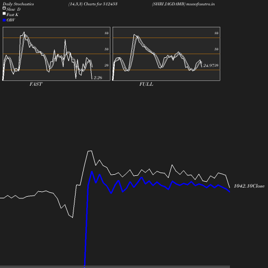The height and width of the screenshot is (268, 268).
Task: Select the '(14,3,3) Charts for 512453' text
Action: [x=93, y=4]
